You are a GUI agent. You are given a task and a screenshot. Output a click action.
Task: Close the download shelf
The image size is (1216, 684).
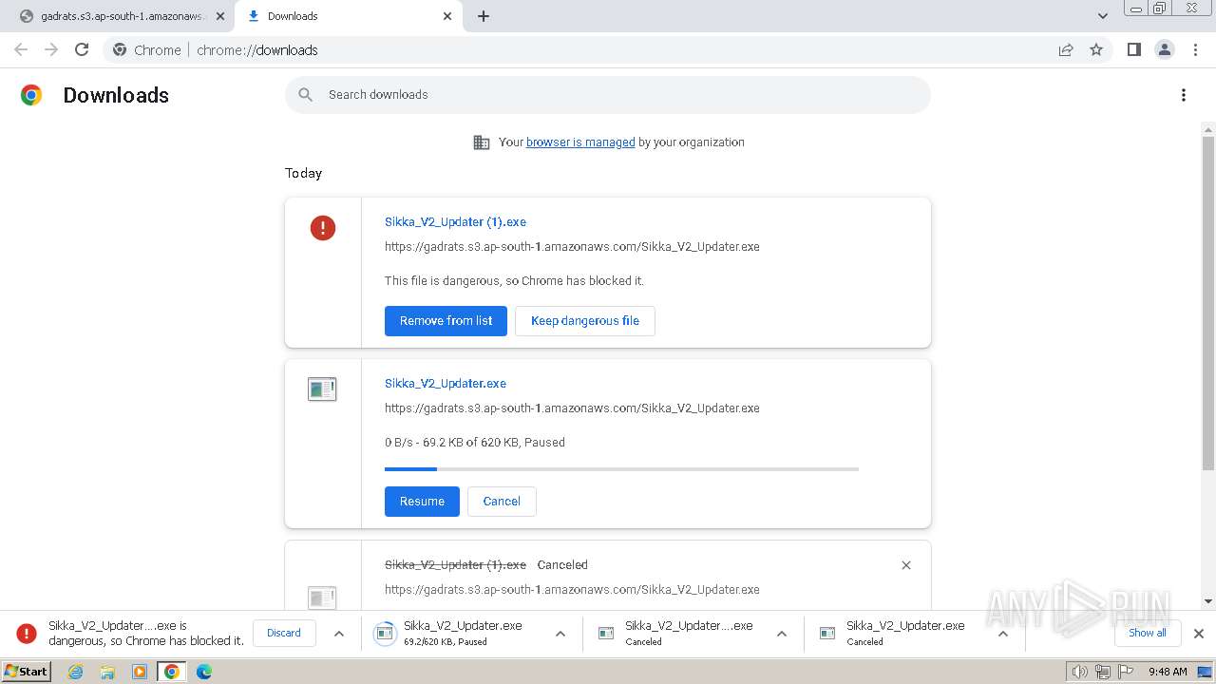coord(1199,634)
